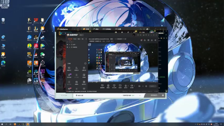
Task: Open speaker options arrow
Action: (134, 86)
